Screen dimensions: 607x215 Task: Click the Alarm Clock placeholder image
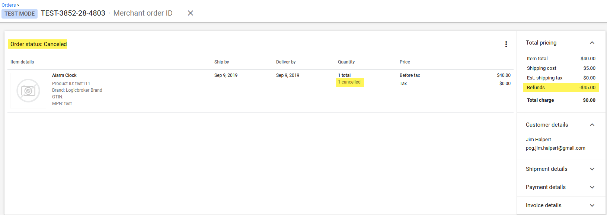(28, 91)
